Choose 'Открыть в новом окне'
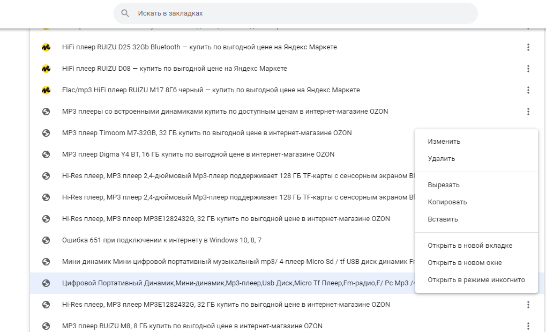 [x=464, y=263]
